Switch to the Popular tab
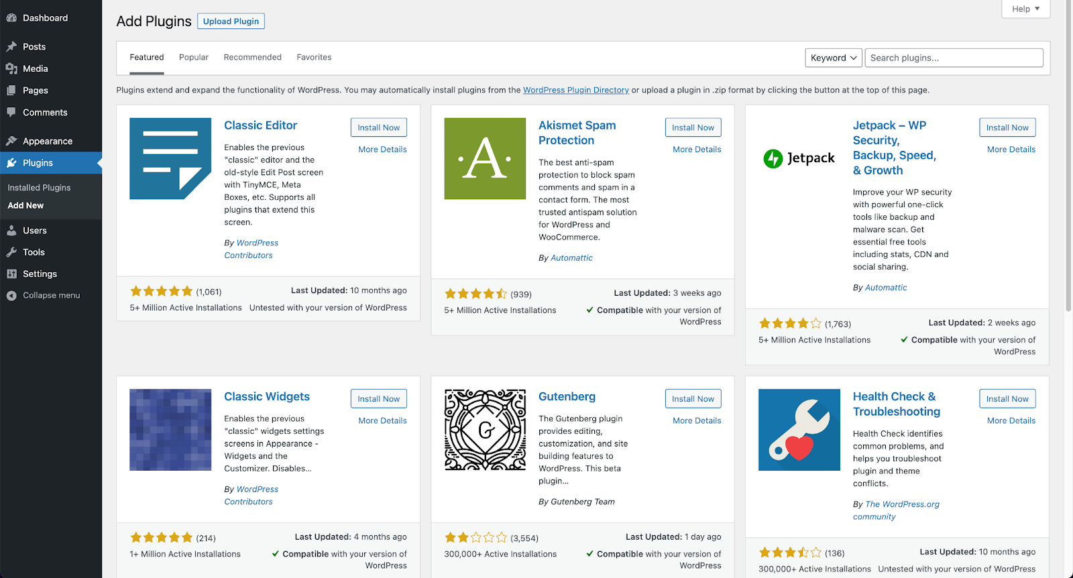This screenshot has width=1073, height=578. coord(194,58)
